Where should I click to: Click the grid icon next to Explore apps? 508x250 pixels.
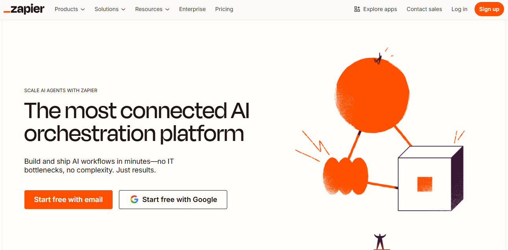pyautogui.click(x=356, y=9)
